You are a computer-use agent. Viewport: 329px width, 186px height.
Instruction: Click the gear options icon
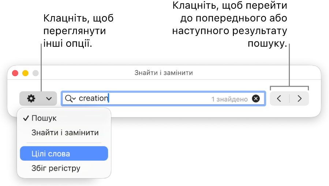pos(31,98)
